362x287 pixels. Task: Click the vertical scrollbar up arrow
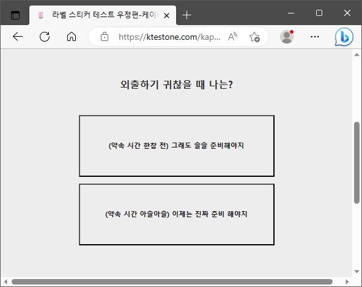[x=356, y=54]
